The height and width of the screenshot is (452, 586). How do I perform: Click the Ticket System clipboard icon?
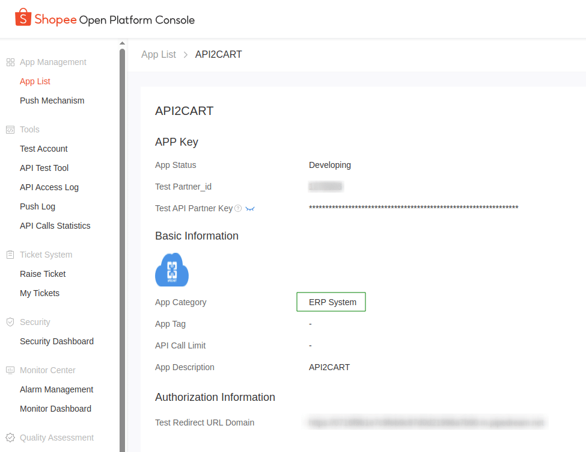click(x=10, y=255)
